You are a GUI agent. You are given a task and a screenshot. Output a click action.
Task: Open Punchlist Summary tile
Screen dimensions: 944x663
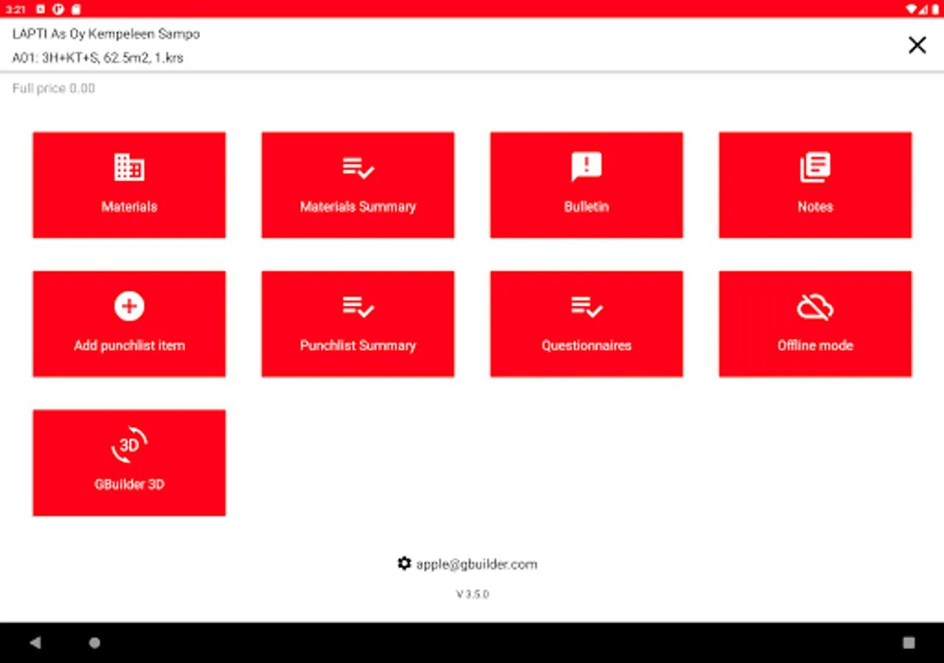click(x=358, y=324)
